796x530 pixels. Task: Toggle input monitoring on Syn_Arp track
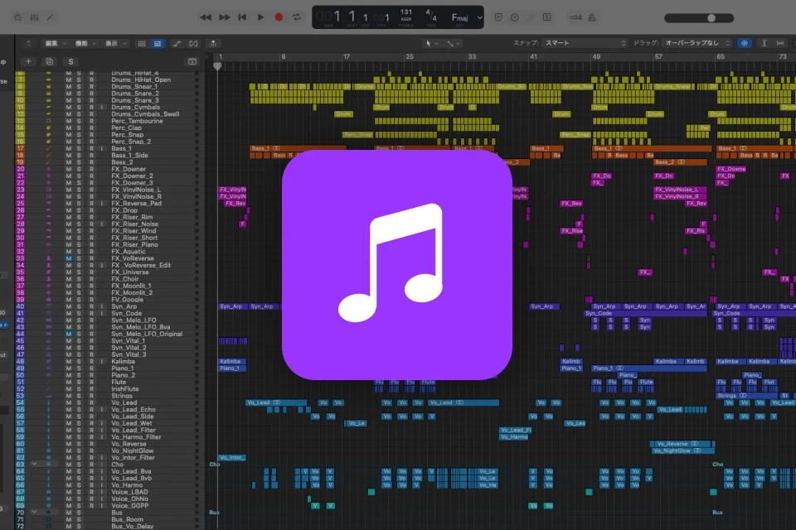click(x=101, y=306)
